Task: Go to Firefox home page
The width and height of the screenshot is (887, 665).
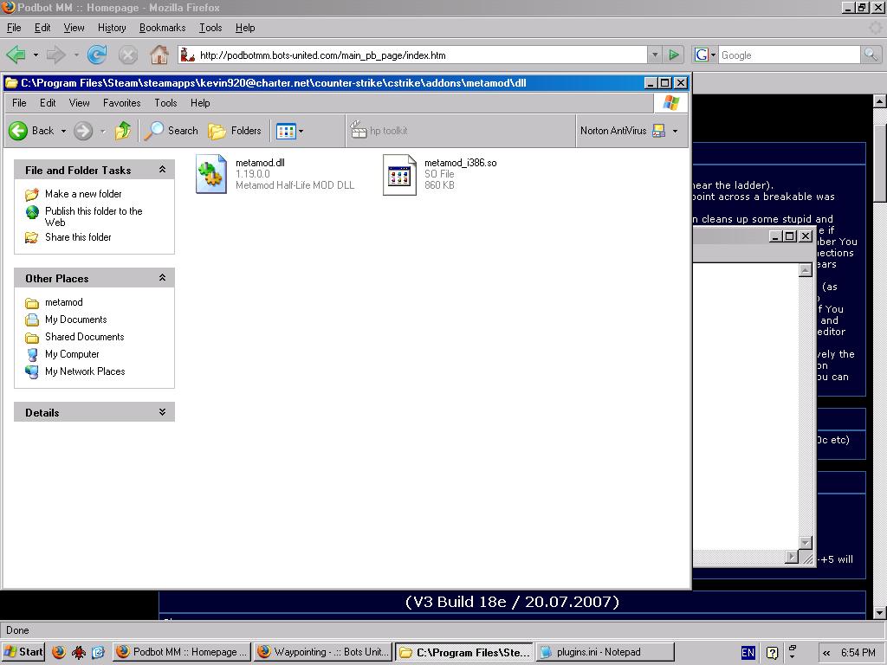Action: 159,55
